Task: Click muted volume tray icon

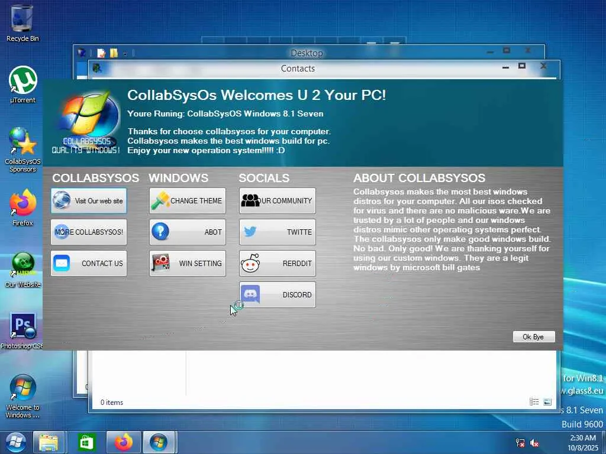Action: tap(534, 443)
